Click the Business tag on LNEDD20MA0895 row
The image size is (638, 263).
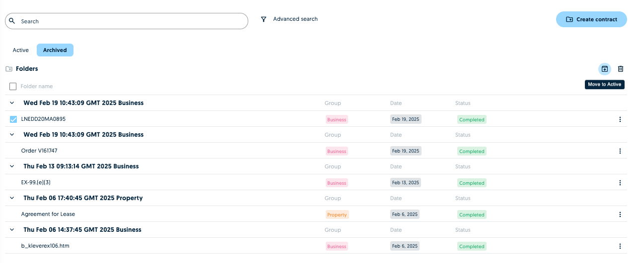337,119
